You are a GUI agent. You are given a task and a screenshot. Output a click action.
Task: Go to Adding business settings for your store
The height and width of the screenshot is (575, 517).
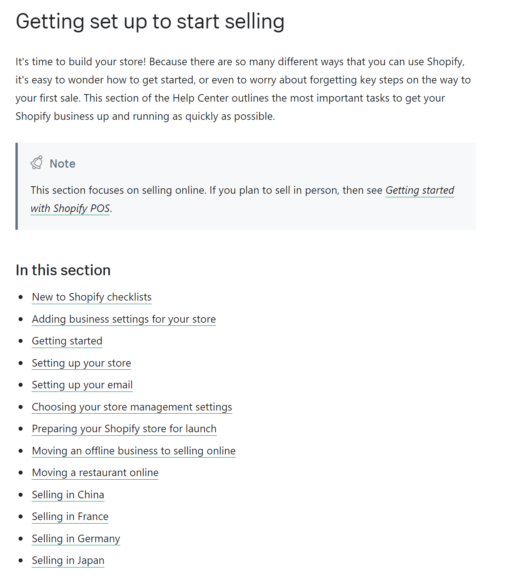click(x=124, y=319)
